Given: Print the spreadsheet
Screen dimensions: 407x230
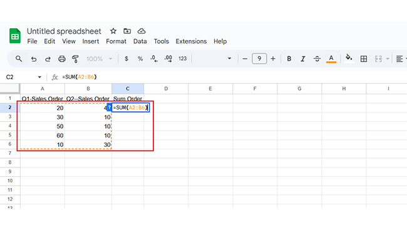Looking at the screenshot, I should 62,59.
